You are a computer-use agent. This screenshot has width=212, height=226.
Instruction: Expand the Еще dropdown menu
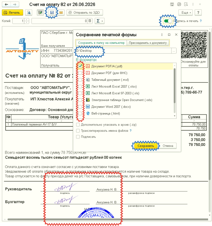186,13
